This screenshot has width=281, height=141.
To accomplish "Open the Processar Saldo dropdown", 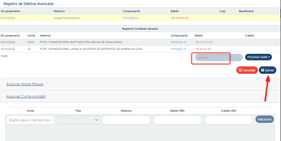I will tap(258, 57).
